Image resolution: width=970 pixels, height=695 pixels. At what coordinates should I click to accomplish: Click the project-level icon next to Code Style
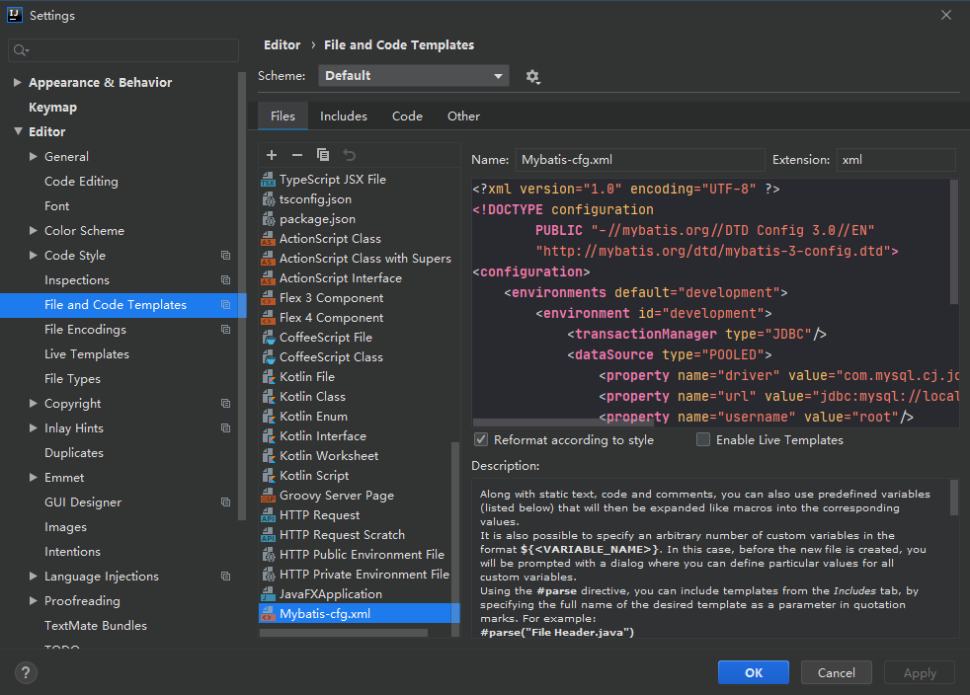pyautogui.click(x=226, y=256)
